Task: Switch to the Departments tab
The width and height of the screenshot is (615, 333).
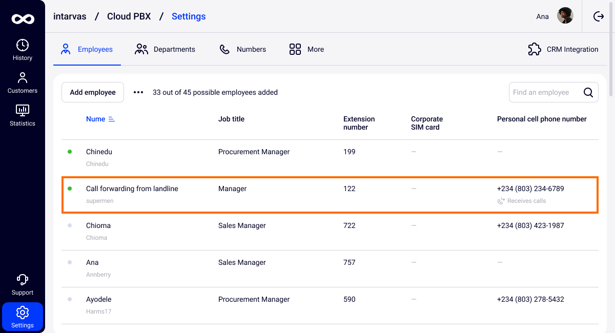Action: [165, 49]
